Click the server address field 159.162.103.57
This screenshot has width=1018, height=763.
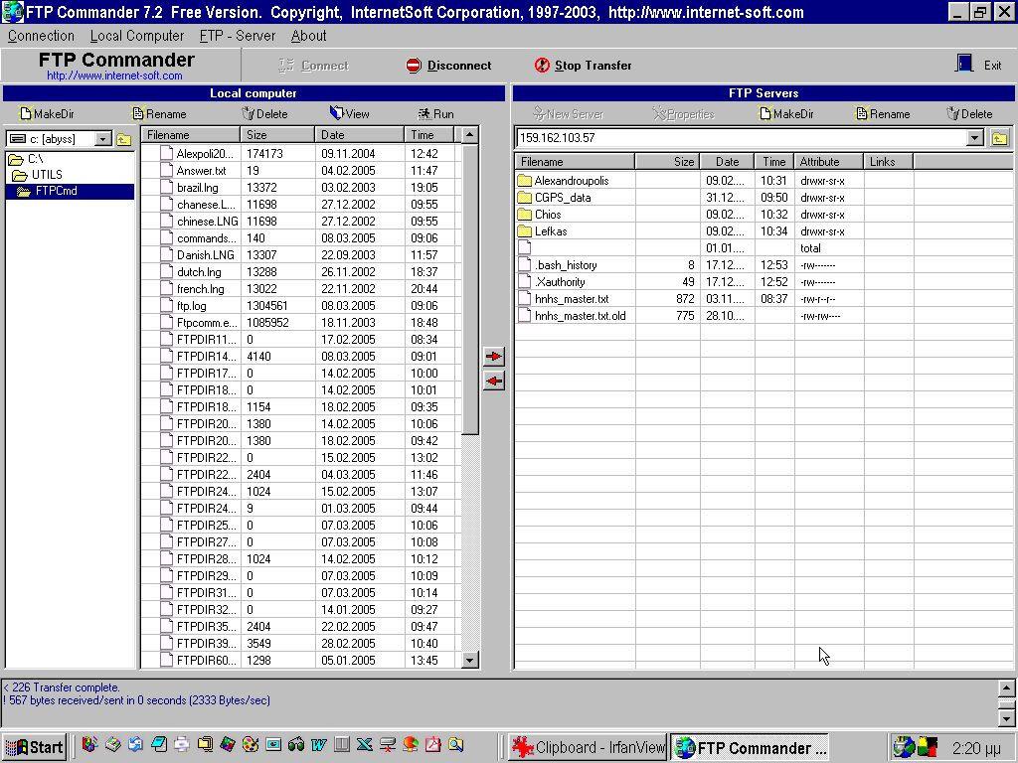coord(742,137)
